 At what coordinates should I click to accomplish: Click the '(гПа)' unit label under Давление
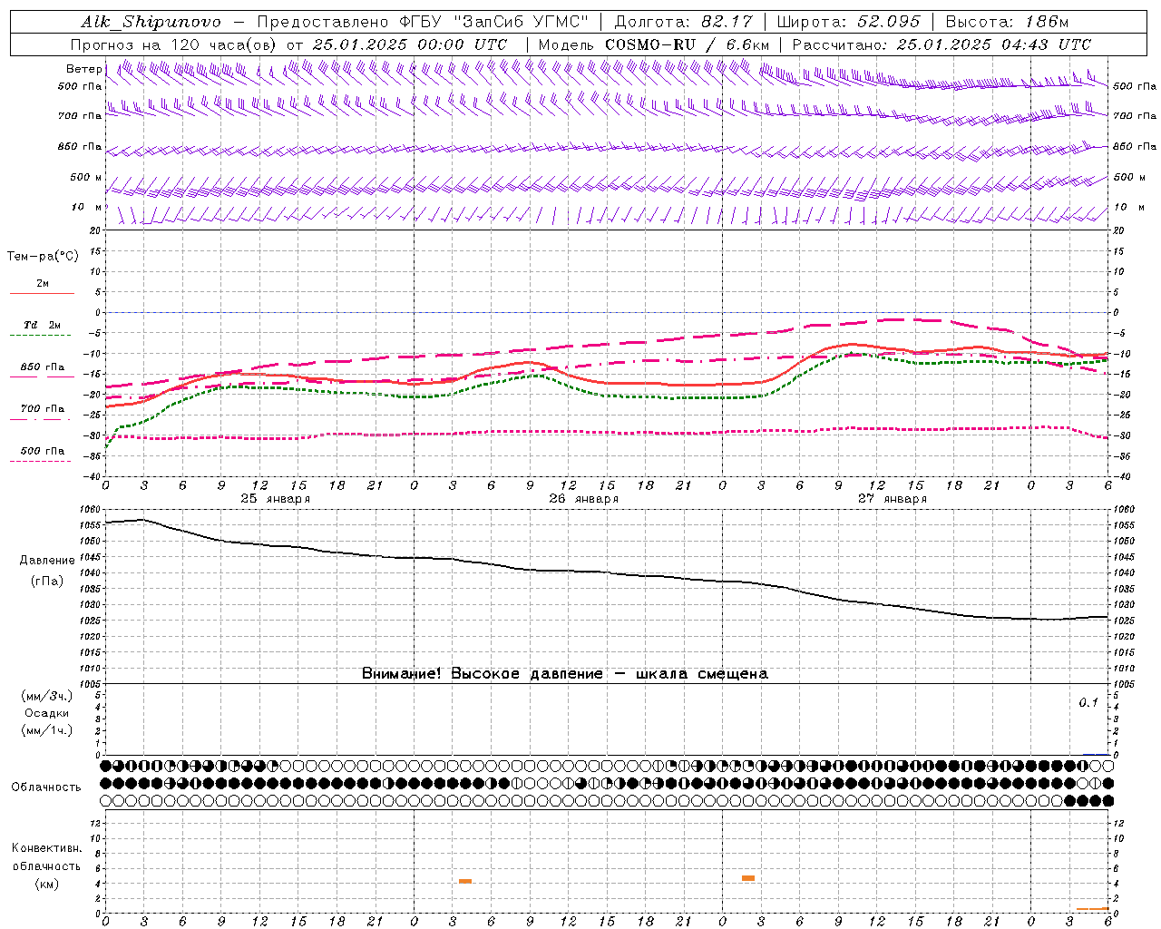pos(47,581)
